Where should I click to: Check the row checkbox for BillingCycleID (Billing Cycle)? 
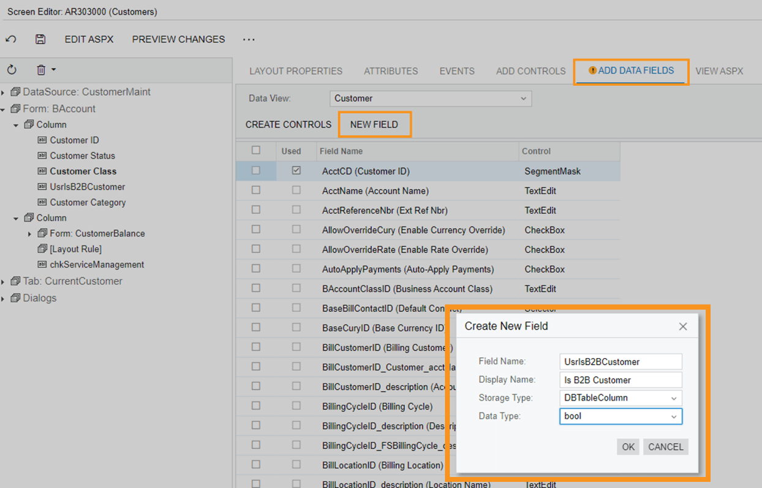click(256, 406)
